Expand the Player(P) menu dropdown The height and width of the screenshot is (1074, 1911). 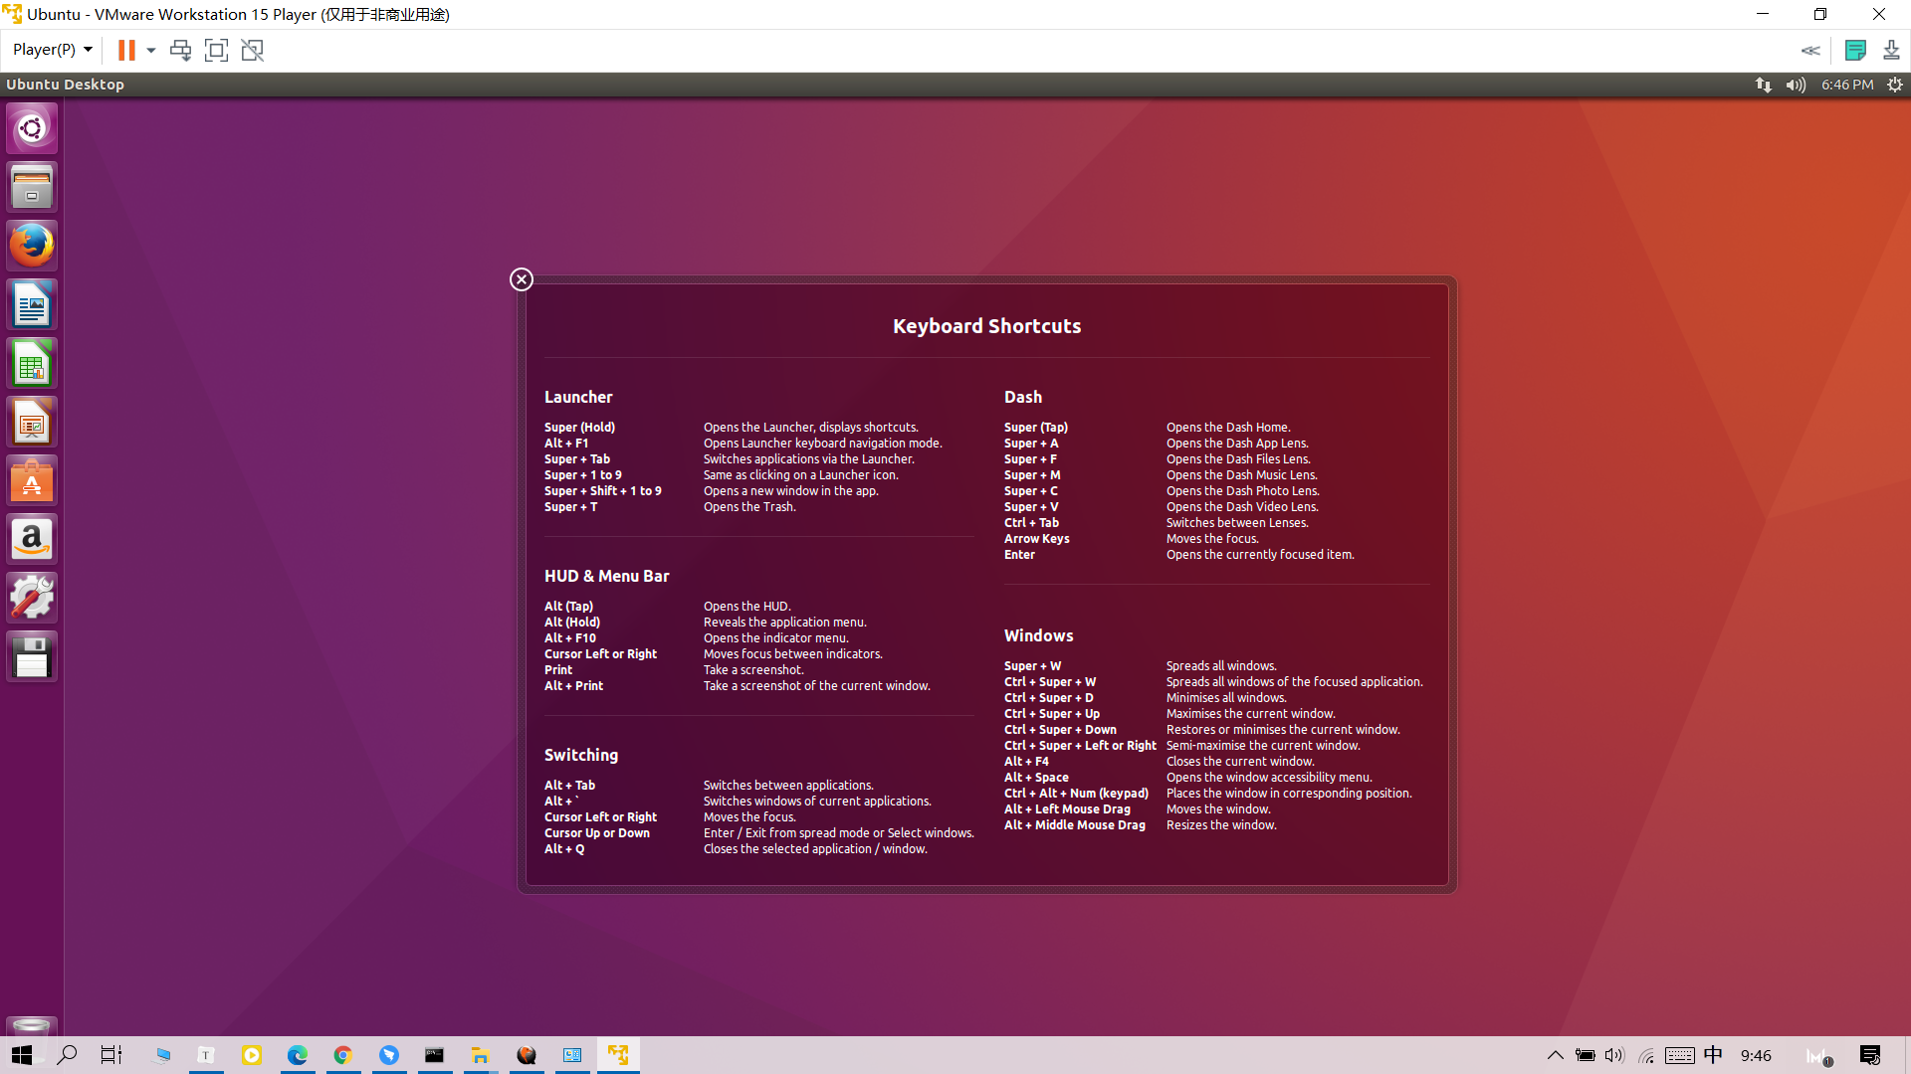(52, 50)
